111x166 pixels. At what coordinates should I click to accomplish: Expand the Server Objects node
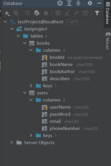pos(12,142)
